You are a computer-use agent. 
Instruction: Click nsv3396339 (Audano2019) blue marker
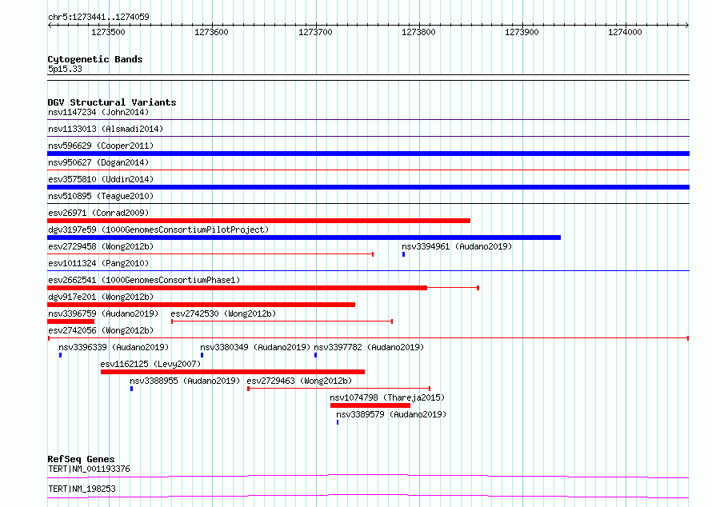click(60, 355)
